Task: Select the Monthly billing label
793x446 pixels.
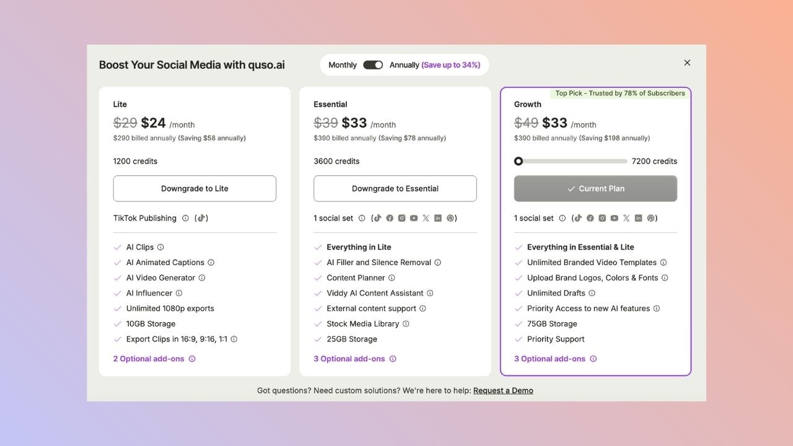Action: (343, 65)
